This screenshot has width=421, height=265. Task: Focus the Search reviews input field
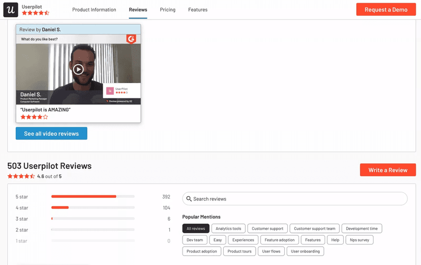tap(297, 199)
